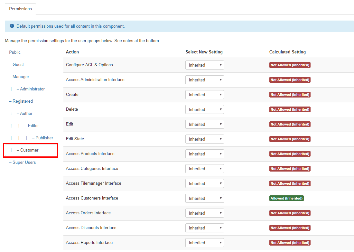
Task: Open the Create permission dropdown
Action: (204, 95)
